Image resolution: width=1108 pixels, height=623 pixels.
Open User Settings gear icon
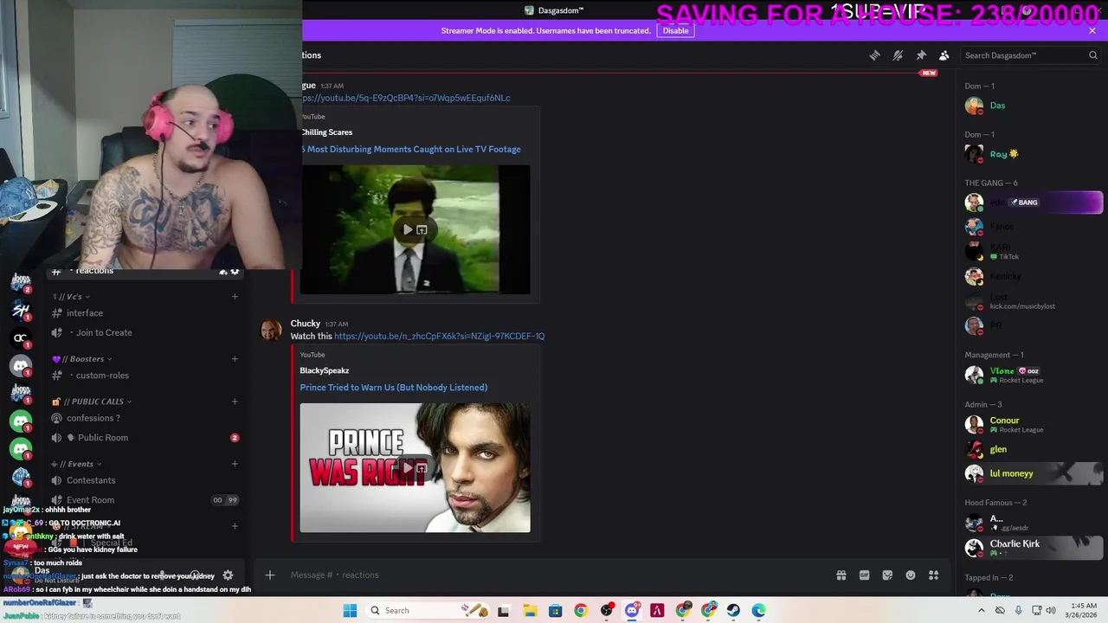[228, 575]
